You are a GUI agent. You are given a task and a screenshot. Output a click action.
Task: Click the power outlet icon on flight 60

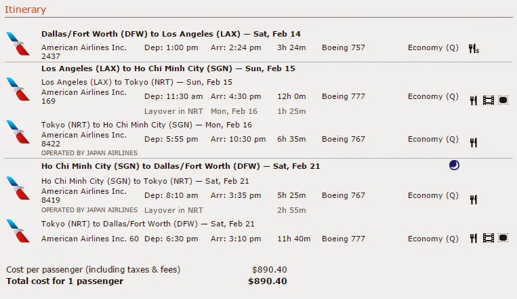503,238
